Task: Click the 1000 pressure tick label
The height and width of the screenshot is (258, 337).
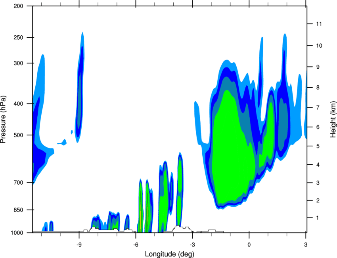Action: pyautogui.click(x=17, y=233)
